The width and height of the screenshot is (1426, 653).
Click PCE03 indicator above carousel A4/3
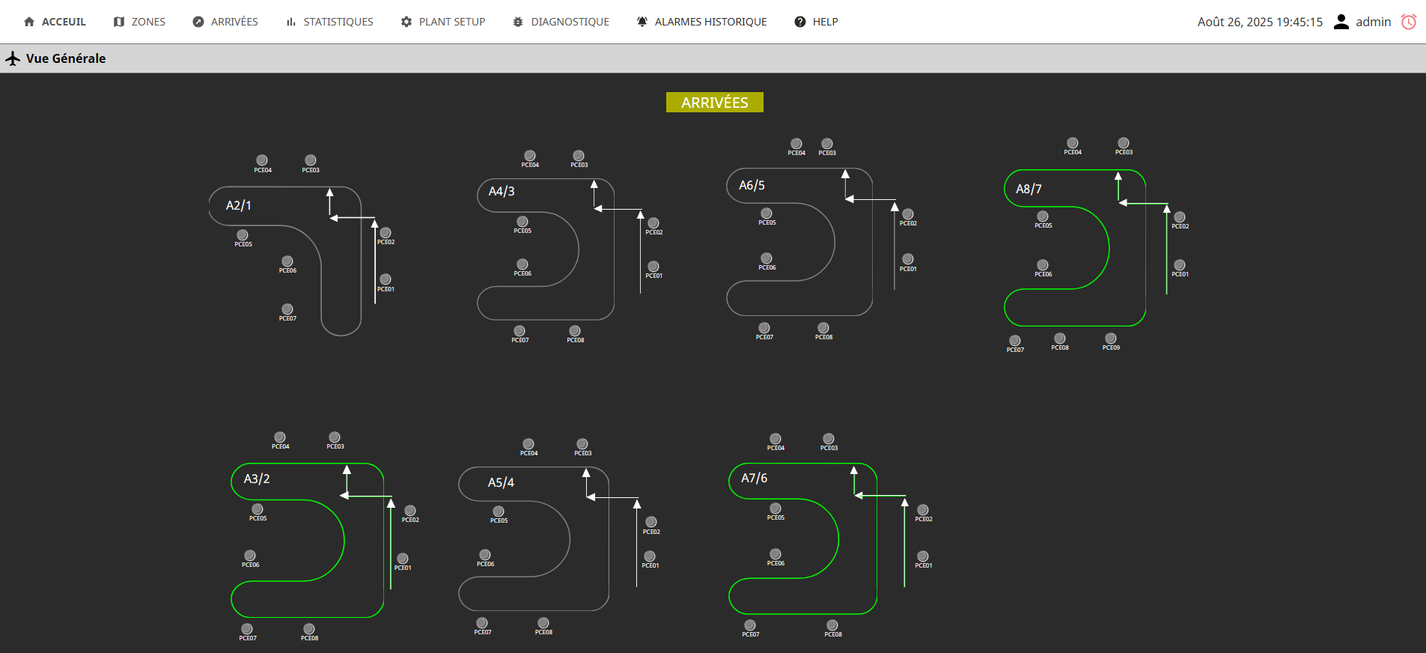coord(579,156)
